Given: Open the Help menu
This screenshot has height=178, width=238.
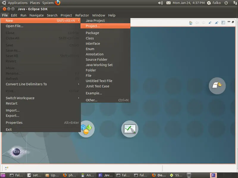Looking at the screenshot, I should click(x=112, y=15).
